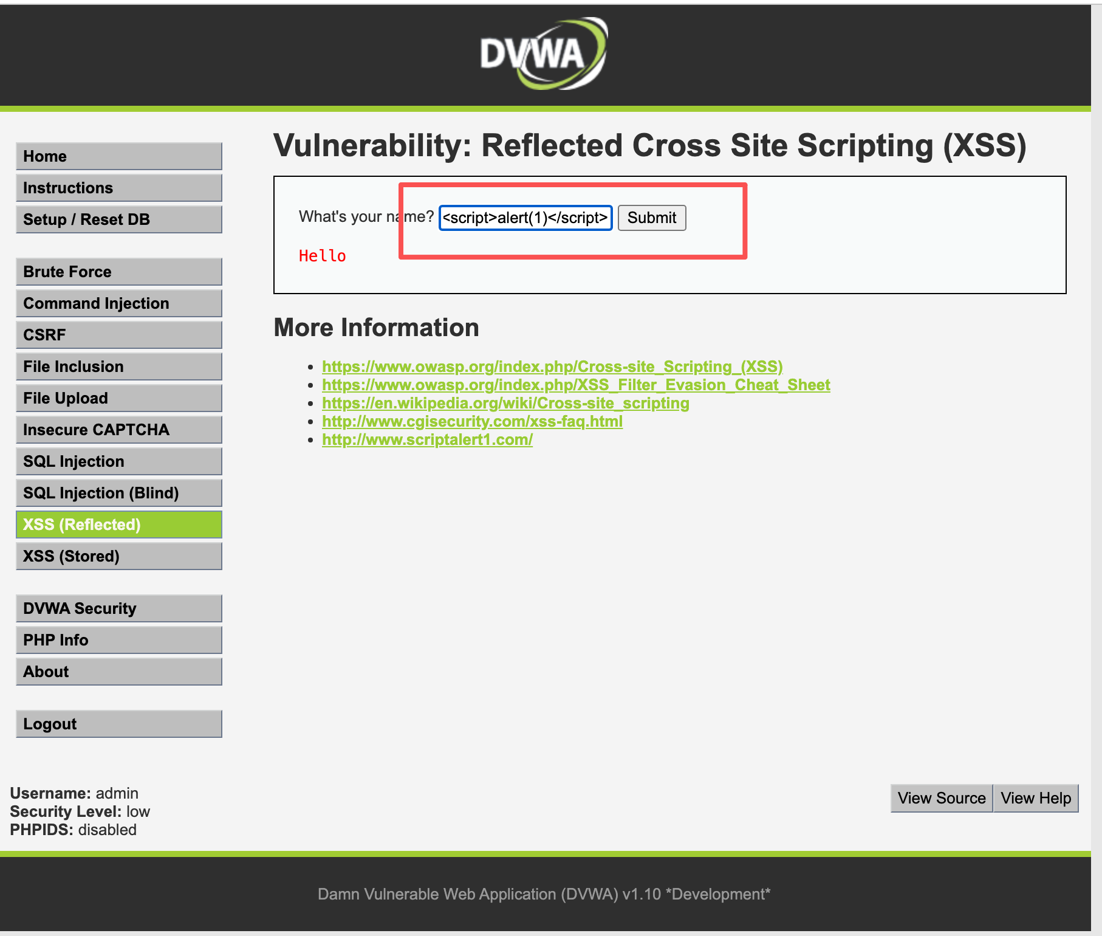Open Insecure CAPTCHA page
Screen dimensions: 1102x936
[119, 430]
